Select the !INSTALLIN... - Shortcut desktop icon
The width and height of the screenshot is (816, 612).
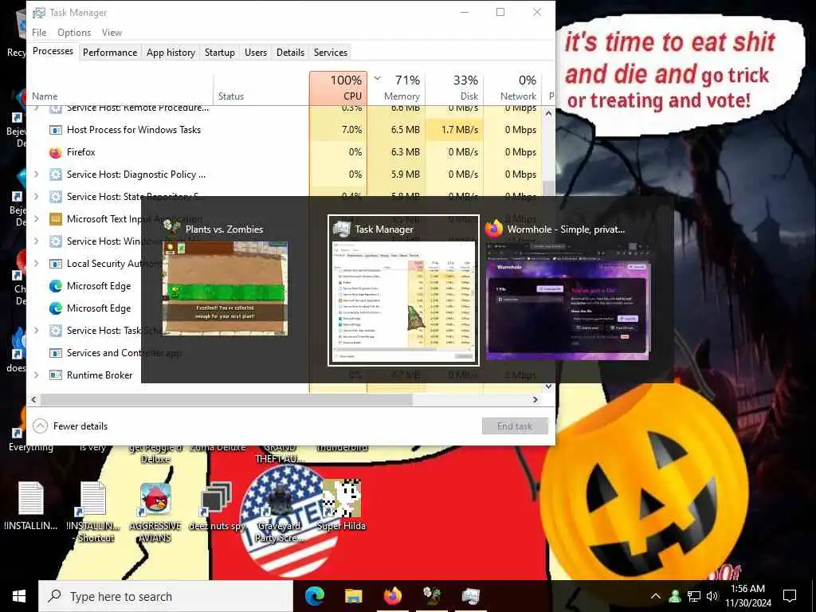[94, 512]
